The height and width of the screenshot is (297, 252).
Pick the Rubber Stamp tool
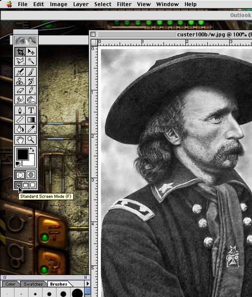click(20, 81)
